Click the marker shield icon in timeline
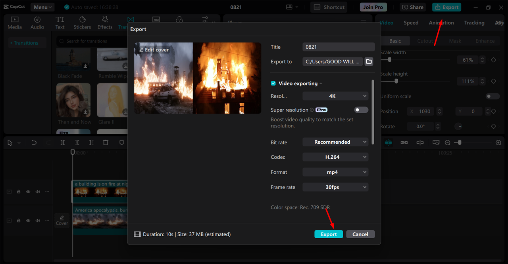 (121, 142)
